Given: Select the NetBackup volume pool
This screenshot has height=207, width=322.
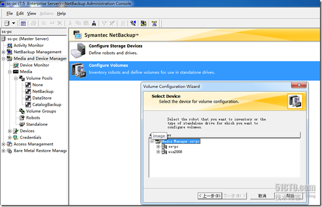Looking at the screenshot, I should click(42, 91).
